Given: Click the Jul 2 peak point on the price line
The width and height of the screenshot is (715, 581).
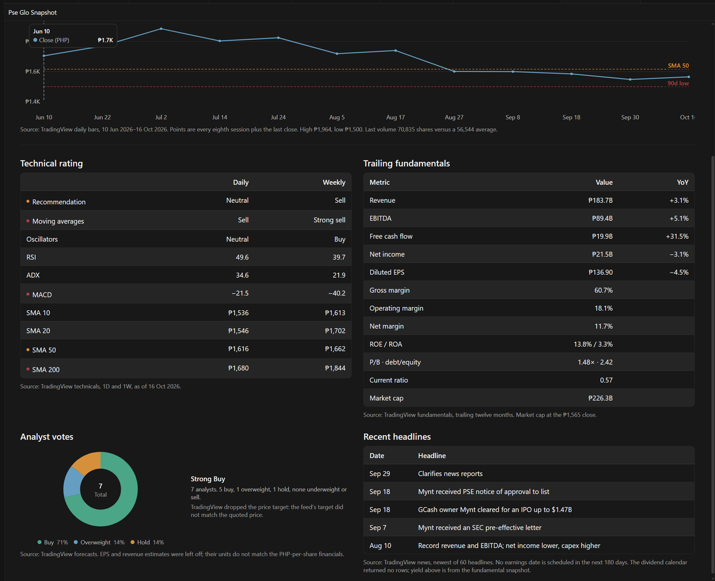Looking at the screenshot, I should tap(161, 29).
